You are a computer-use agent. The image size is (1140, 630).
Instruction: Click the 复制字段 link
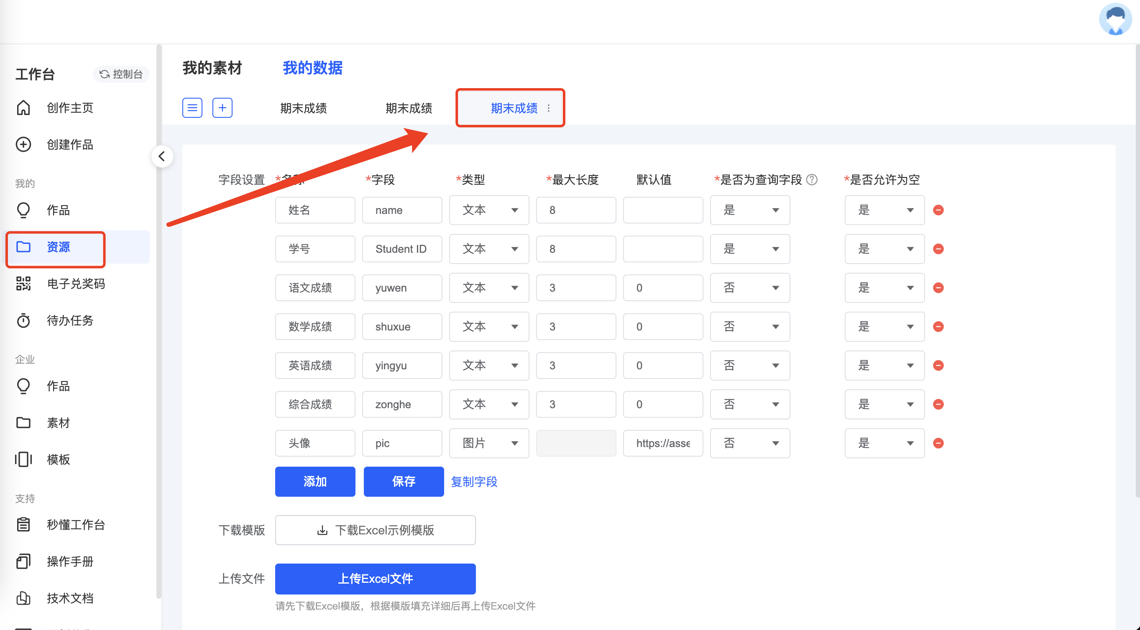(x=473, y=481)
